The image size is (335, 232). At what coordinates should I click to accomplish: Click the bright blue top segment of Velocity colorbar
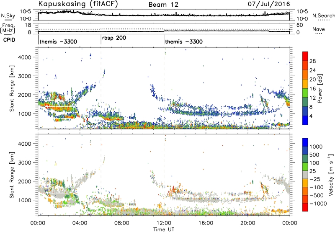305,142
